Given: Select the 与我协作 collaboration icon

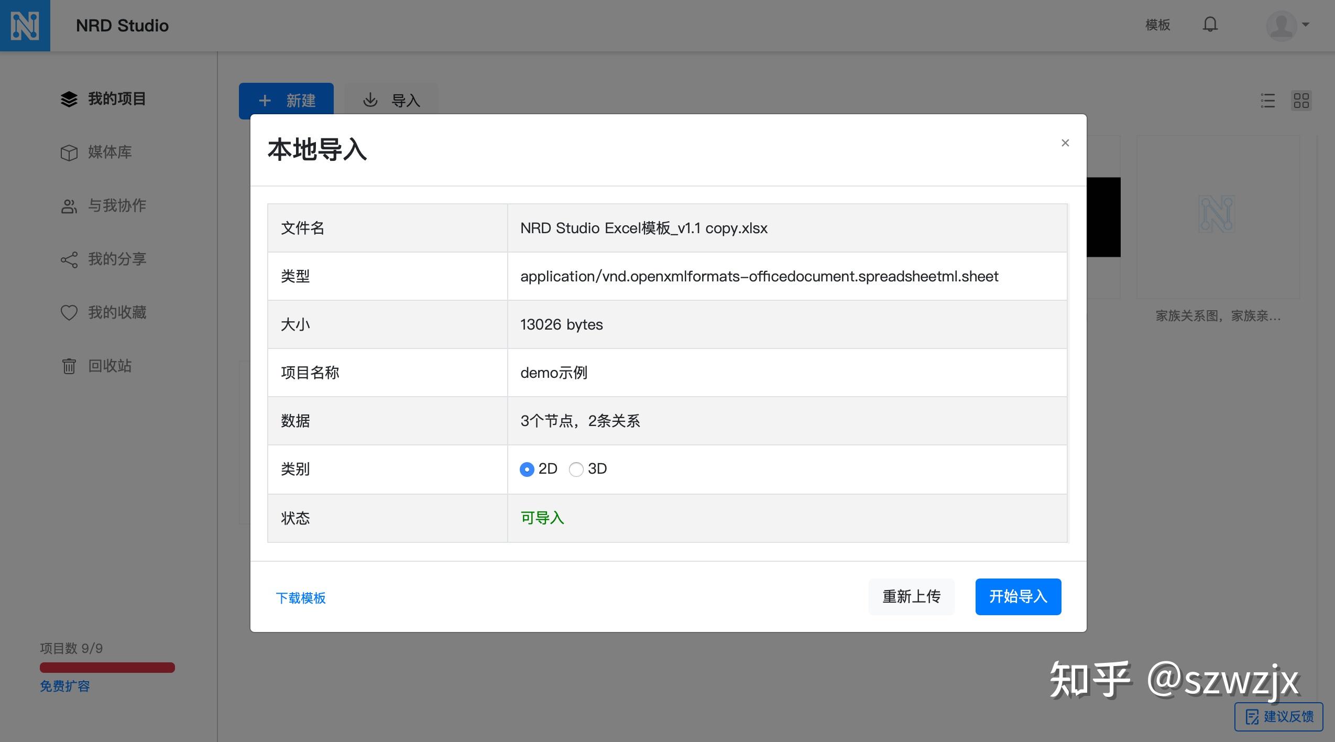Looking at the screenshot, I should (x=70, y=206).
